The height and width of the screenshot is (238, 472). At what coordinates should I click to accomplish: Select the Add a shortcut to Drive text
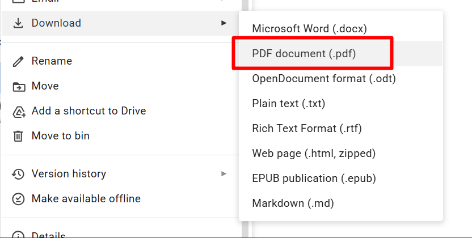[x=88, y=111]
